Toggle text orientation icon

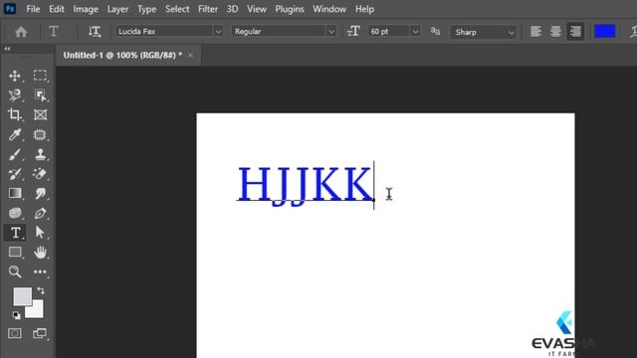point(95,32)
